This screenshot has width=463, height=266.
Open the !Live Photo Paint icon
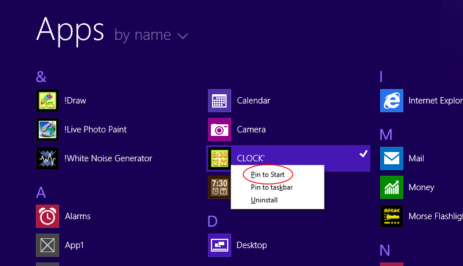(48, 130)
